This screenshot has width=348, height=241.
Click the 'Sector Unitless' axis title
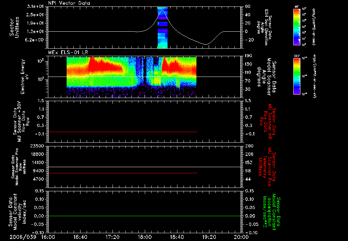click(x=14, y=27)
